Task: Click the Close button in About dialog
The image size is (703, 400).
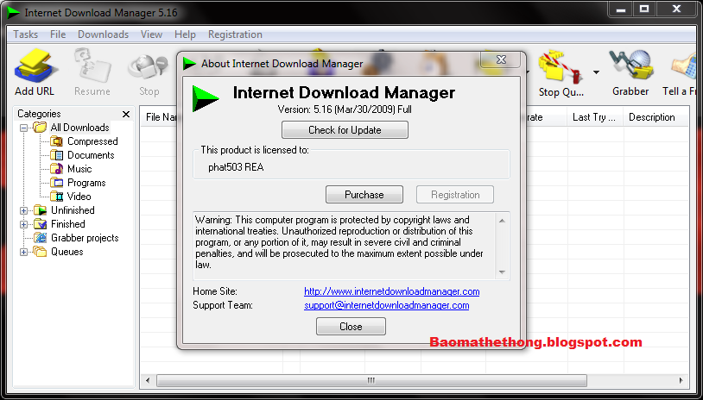Action: point(351,327)
